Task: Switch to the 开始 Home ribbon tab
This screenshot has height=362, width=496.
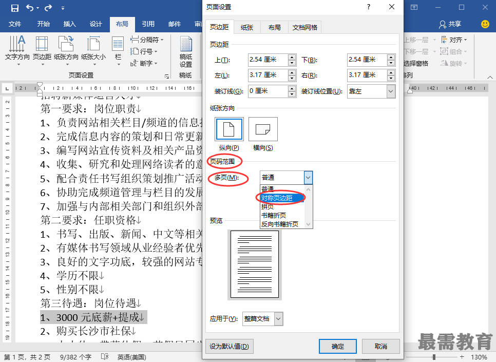Action: click(43, 24)
